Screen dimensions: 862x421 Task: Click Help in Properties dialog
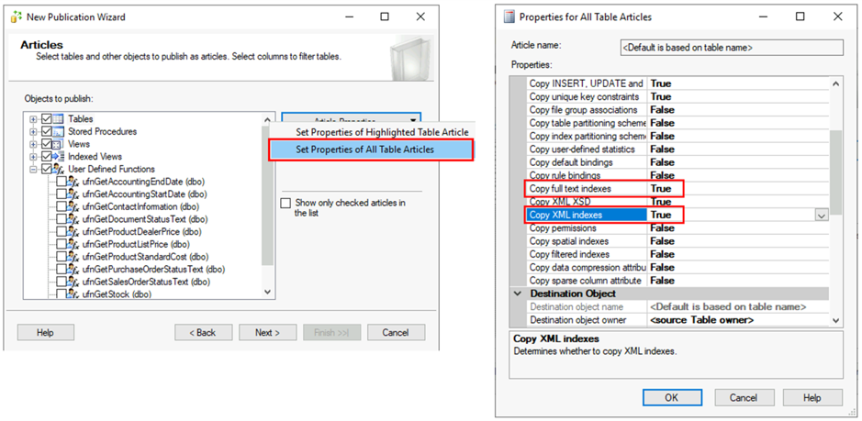[x=812, y=398]
